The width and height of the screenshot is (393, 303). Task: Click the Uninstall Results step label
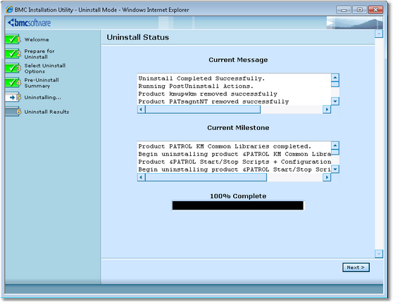click(46, 112)
